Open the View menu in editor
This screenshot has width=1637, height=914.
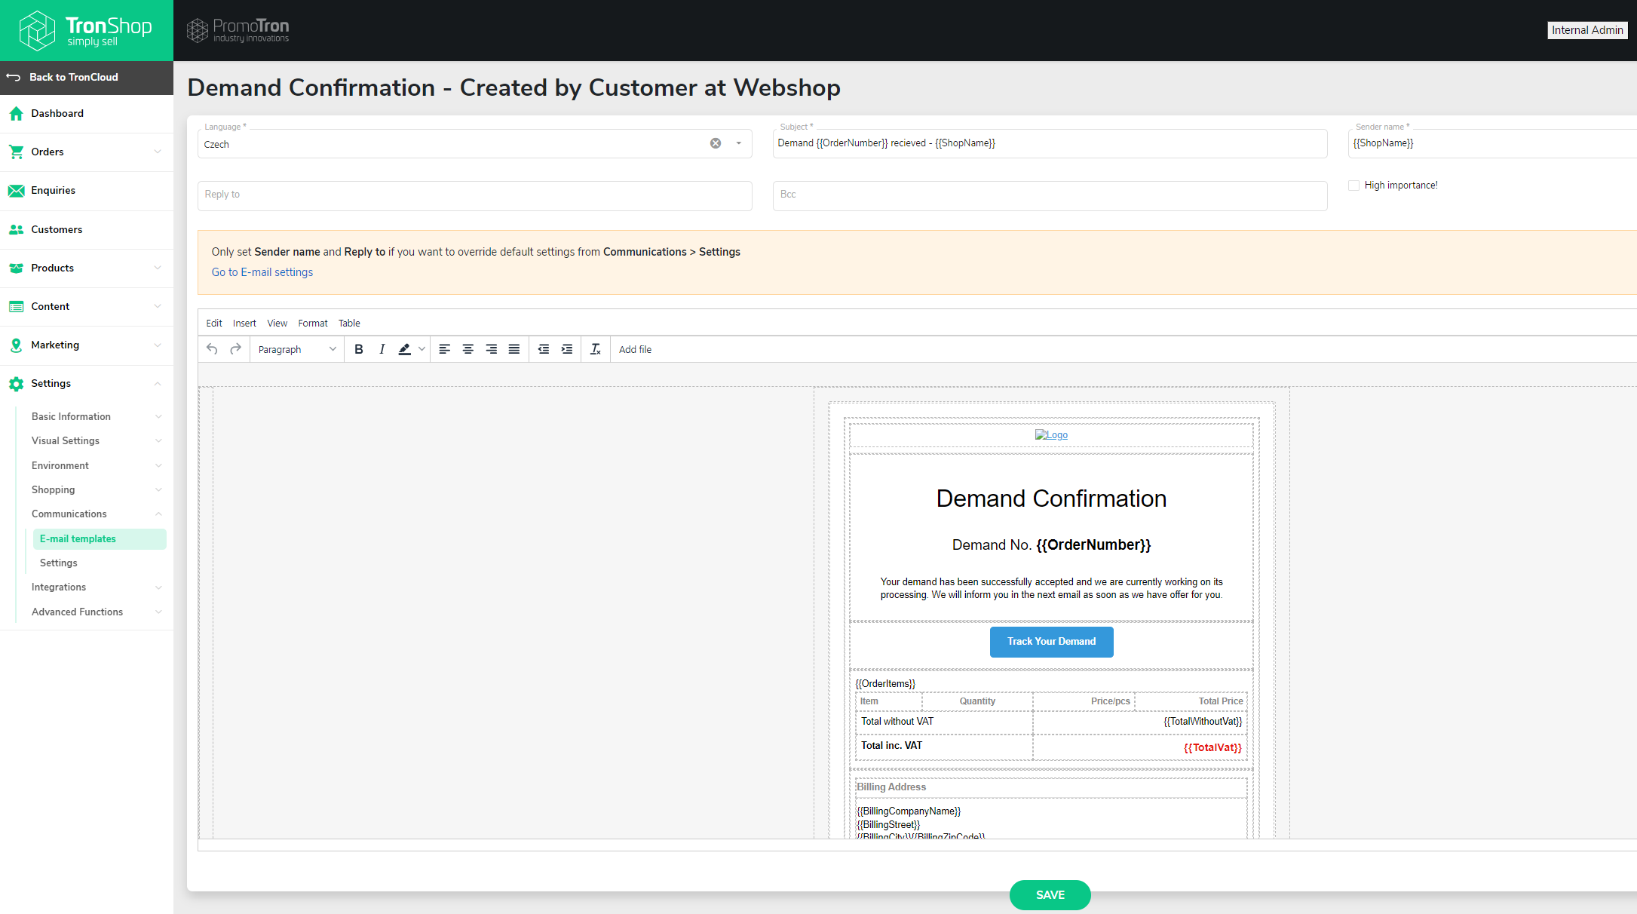277,324
